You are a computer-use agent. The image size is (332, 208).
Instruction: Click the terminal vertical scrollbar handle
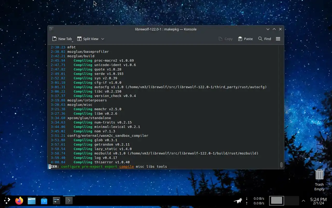click(x=281, y=165)
